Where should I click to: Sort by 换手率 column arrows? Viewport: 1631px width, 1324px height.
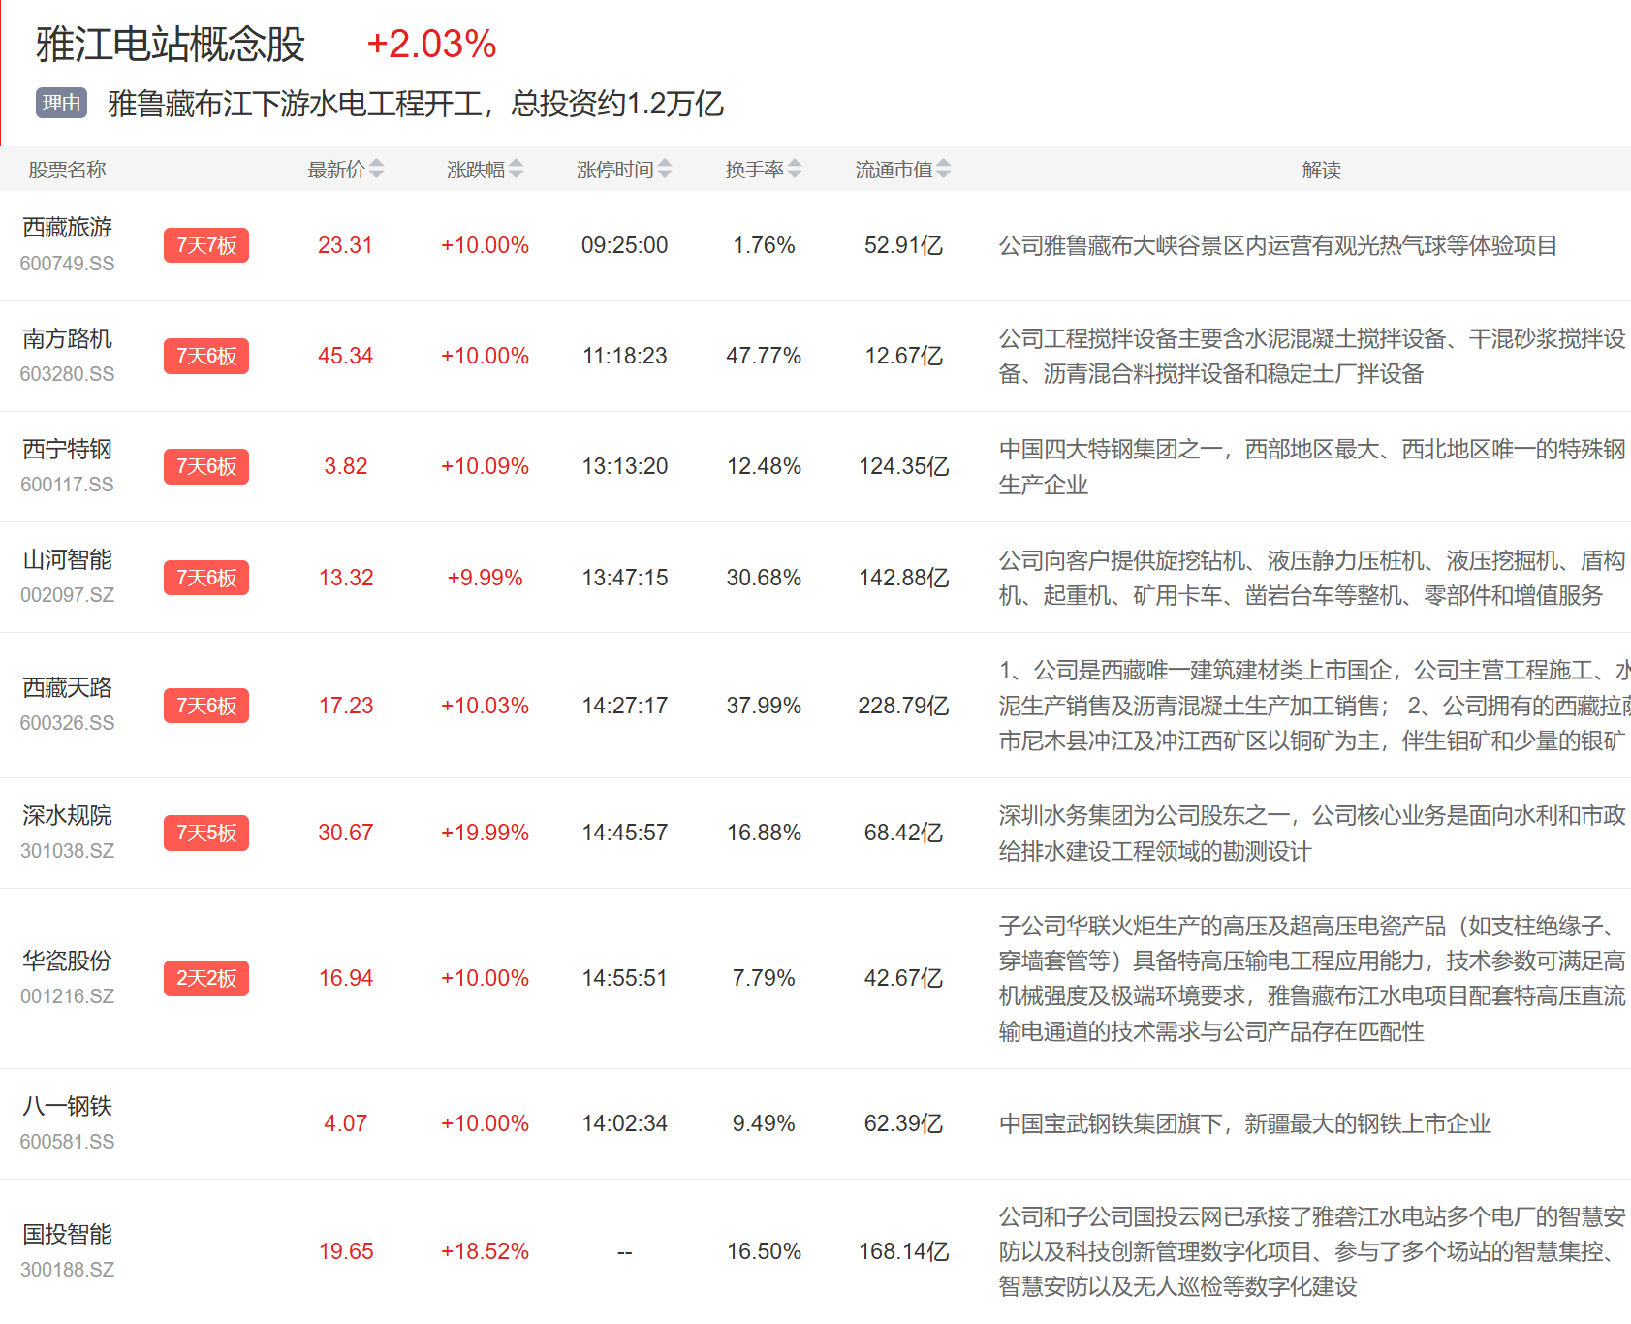(794, 170)
